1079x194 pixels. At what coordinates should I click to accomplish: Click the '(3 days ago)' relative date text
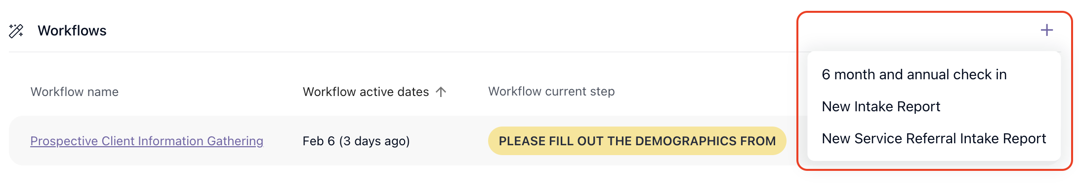pyautogui.click(x=374, y=141)
